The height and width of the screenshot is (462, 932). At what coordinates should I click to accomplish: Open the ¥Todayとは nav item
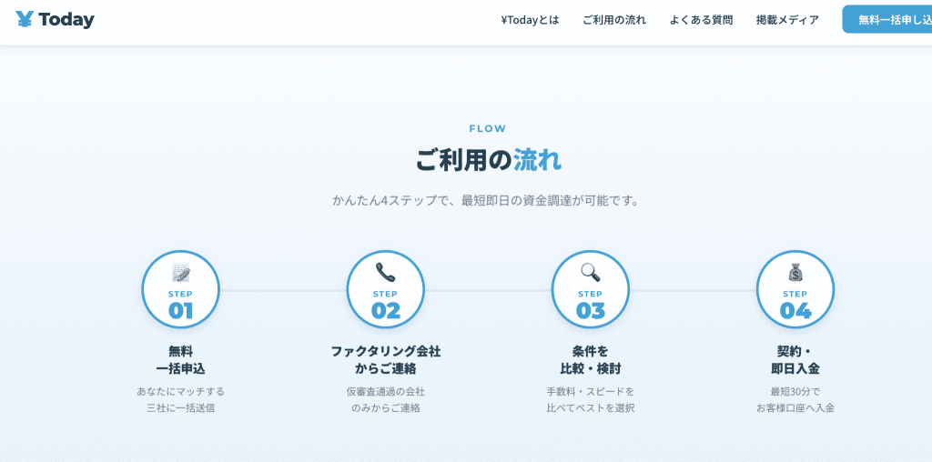531,20
